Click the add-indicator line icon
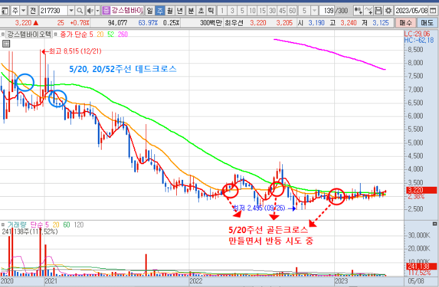This screenshot has width=439, height=287. pos(369,11)
